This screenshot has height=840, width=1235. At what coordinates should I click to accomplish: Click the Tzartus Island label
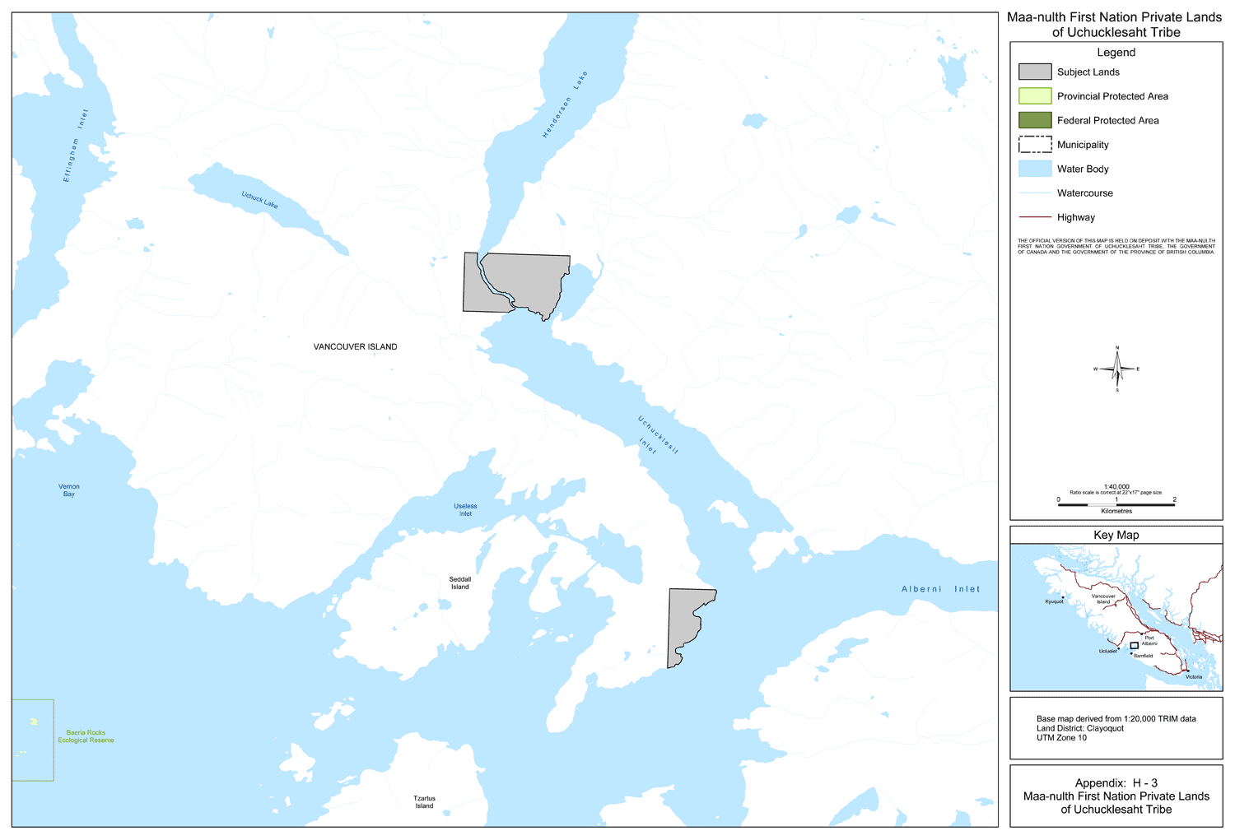click(424, 802)
